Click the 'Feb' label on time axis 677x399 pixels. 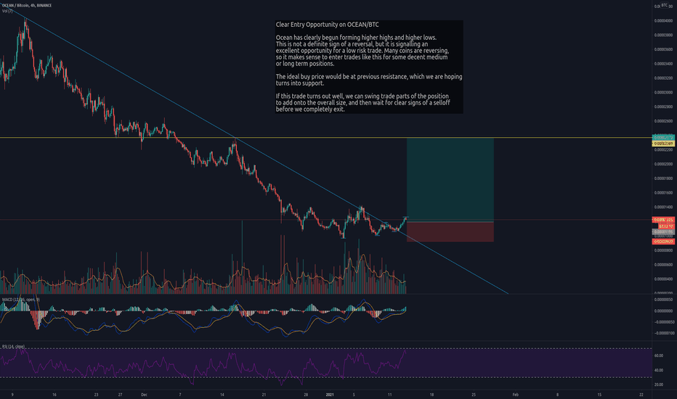click(x=515, y=395)
